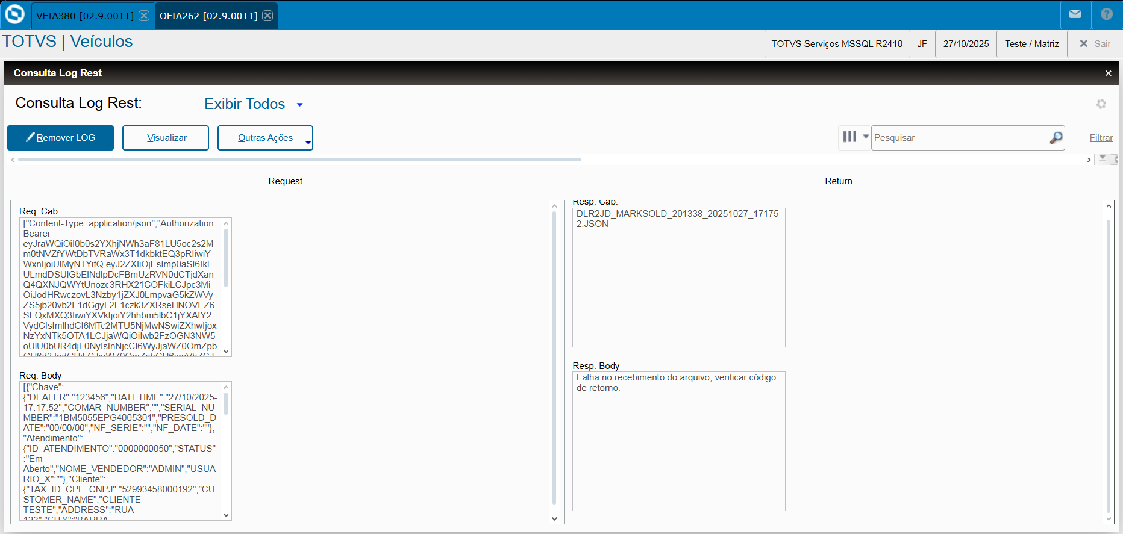
Task: Click the Req. Body vertical scrollbar thumb
Action: coord(226,403)
